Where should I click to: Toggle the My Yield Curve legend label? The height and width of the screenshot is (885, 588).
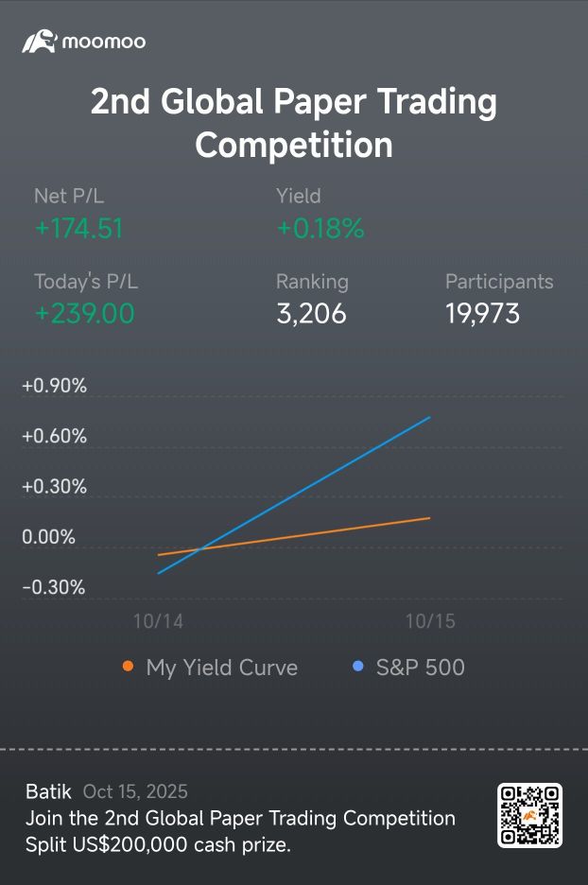coord(222,668)
